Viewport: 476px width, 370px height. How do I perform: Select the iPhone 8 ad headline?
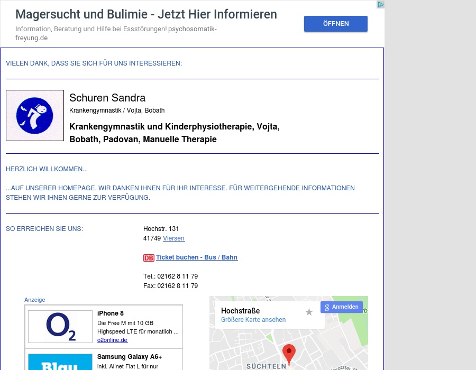pos(110,313)
